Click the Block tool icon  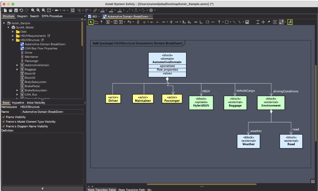pos(108,22)
